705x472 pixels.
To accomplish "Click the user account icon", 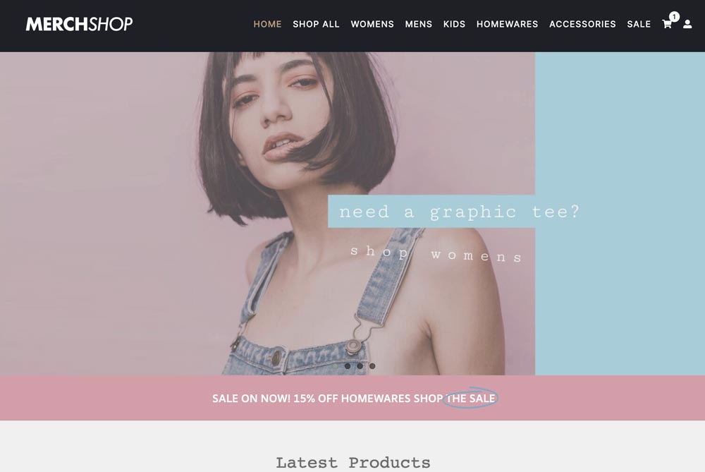I will coord(687,24).
